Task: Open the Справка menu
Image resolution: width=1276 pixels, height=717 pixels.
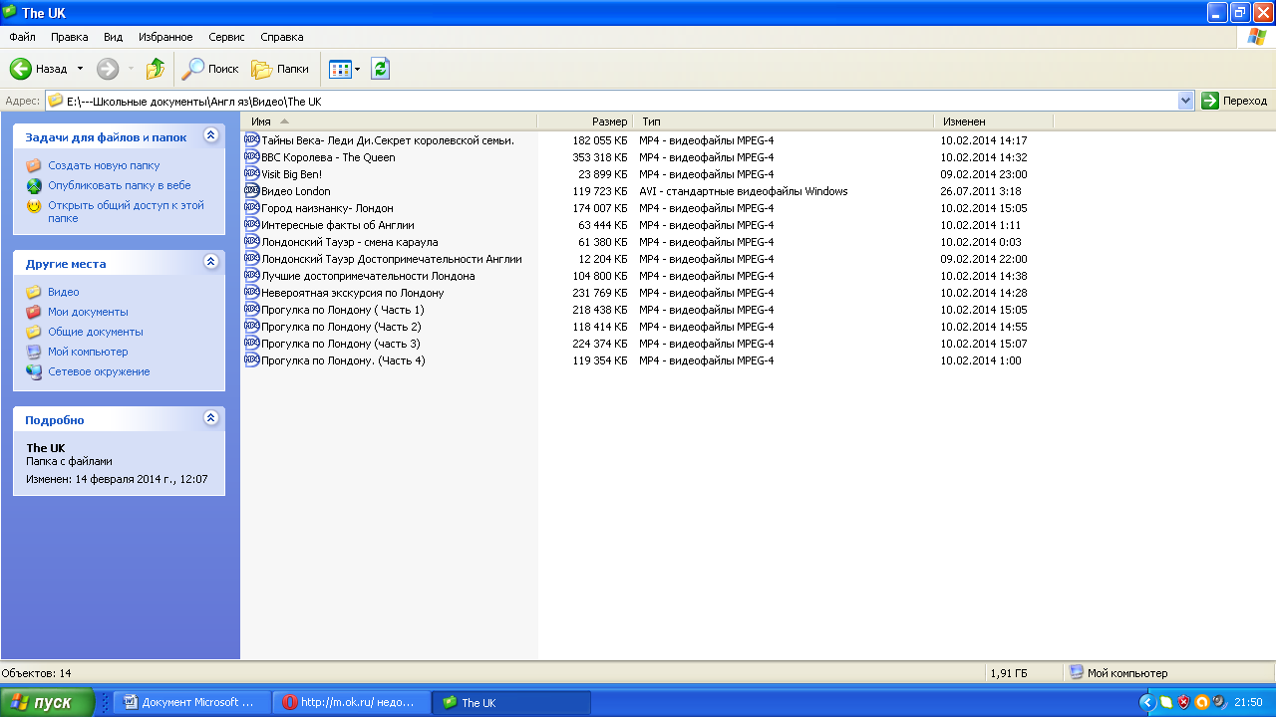Action: click(x=282, y=37)
